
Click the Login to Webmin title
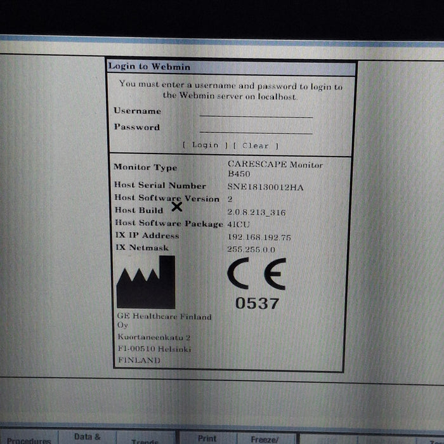[x=149, y=67]
